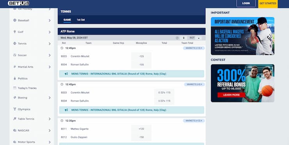Click the ATP Rome section header
Viewport: 289px width, 145px height.
point(132,31)
